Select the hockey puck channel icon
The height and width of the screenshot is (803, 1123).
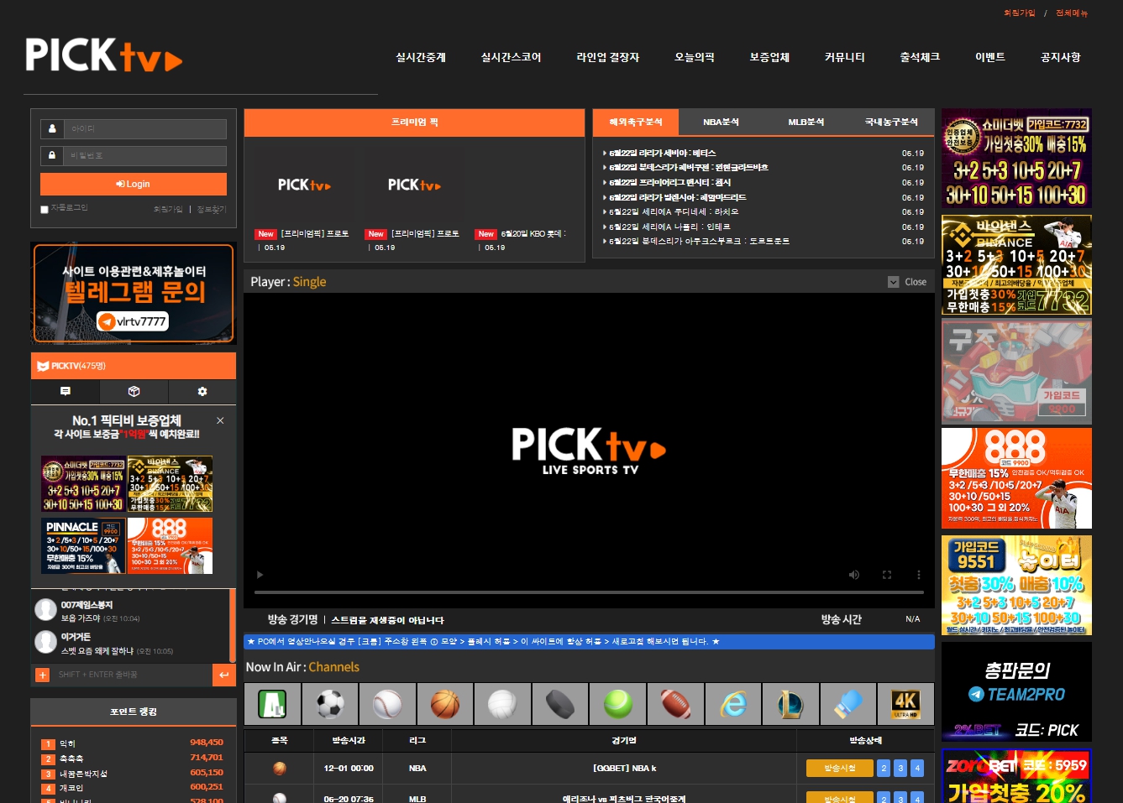[x=560, y=704]
